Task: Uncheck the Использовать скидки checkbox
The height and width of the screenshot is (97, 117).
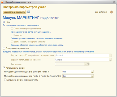Action: pyautogui.click(x=4, y=68)
